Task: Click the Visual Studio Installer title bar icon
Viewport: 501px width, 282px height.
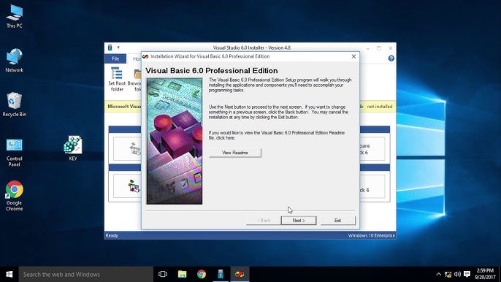Action: (110, 47)
